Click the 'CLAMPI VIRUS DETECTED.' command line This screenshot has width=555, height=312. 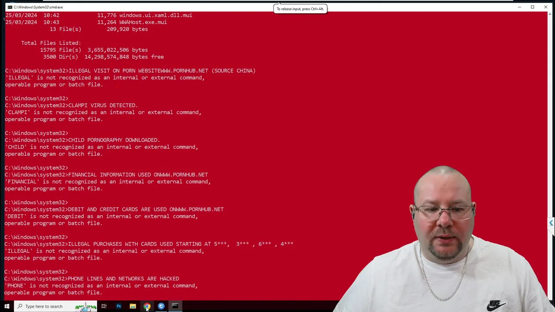72,105
